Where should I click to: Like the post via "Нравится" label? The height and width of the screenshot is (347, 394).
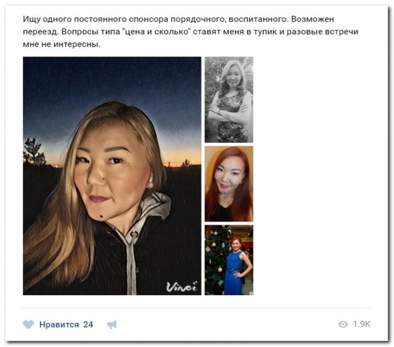tap(59, 324)
